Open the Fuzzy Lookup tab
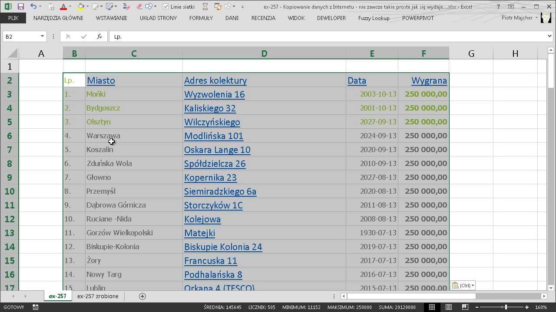Viewport: 556px width, 312px height. (374, 18)
